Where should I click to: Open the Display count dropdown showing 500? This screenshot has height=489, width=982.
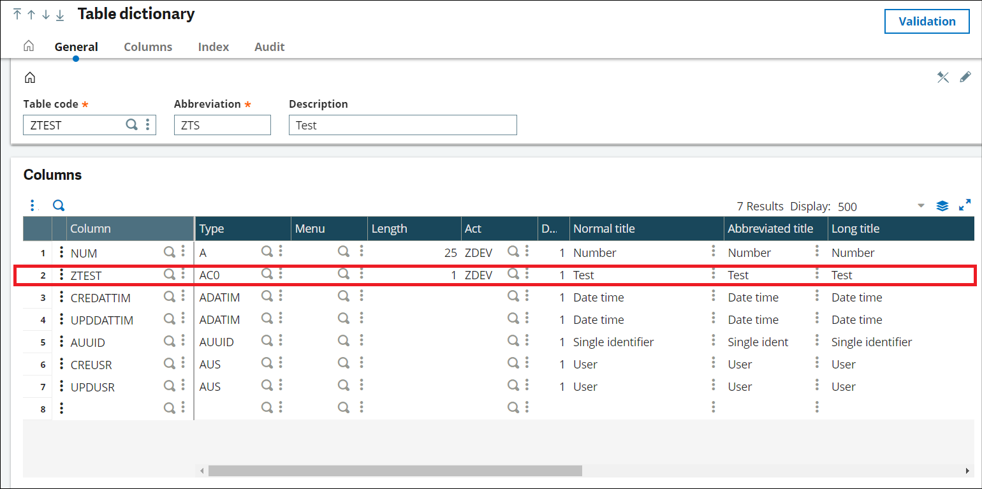921,206
